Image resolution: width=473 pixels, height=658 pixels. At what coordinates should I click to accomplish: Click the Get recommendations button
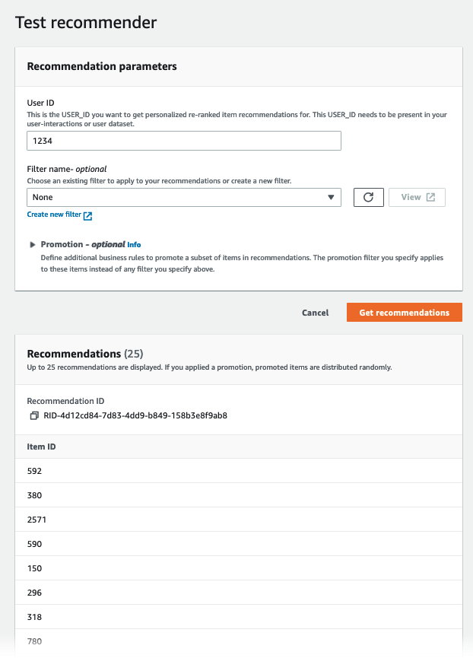(404, 312)
